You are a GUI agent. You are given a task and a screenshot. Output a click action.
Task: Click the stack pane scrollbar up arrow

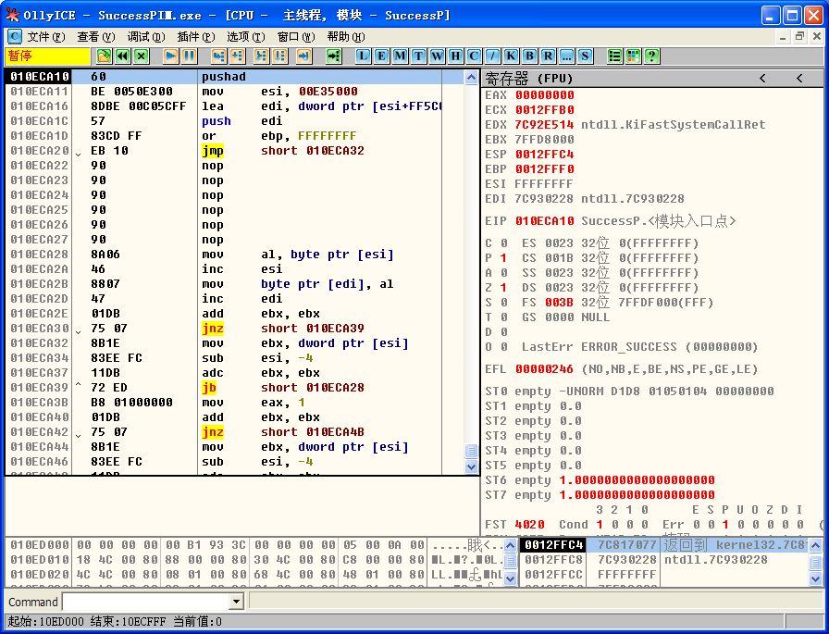[x=816, y=545]
